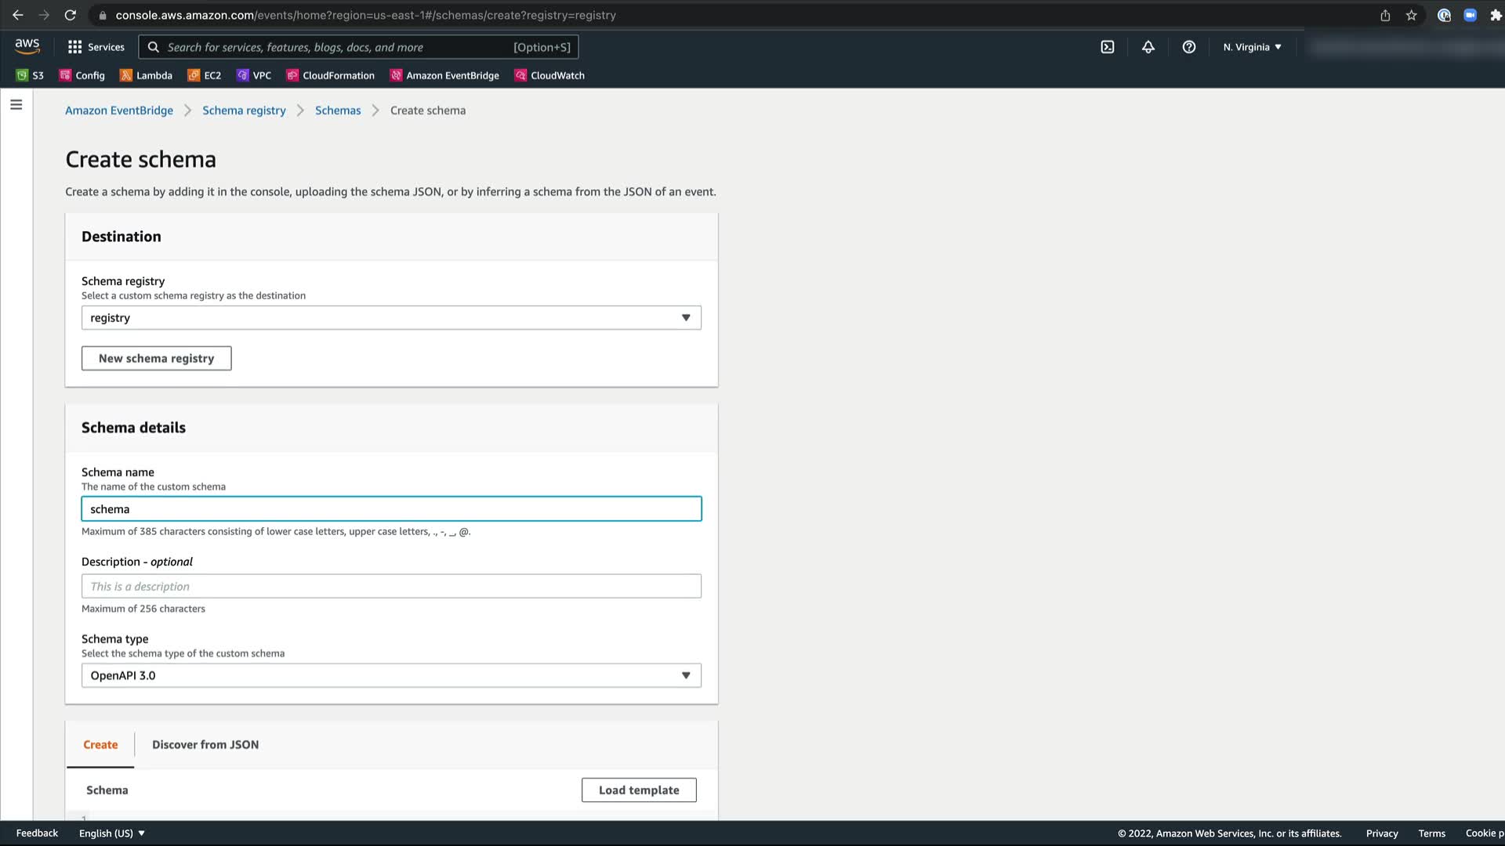Bookmark this page with star icon
This screenshot has width=1505, height=846.
click(1411, 15)
